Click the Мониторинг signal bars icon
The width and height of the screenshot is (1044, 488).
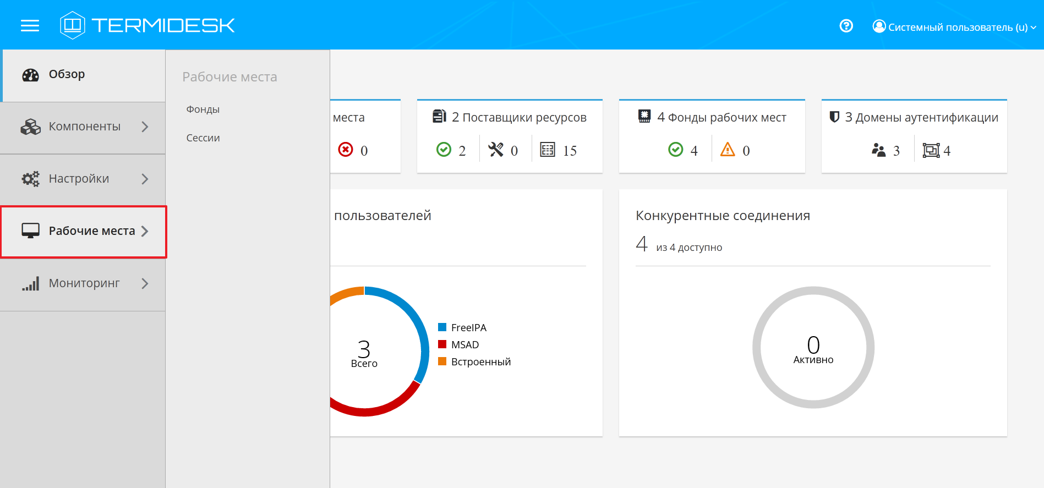(x=30, y=284)
